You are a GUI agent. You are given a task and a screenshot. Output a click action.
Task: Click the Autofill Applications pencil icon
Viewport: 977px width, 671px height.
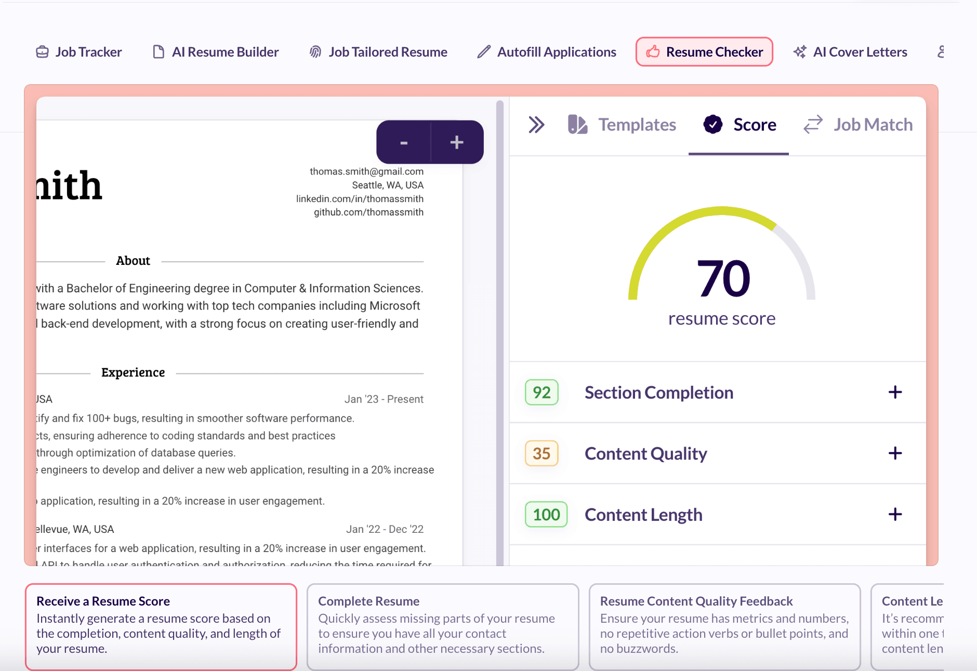click(x=484, y=52)
